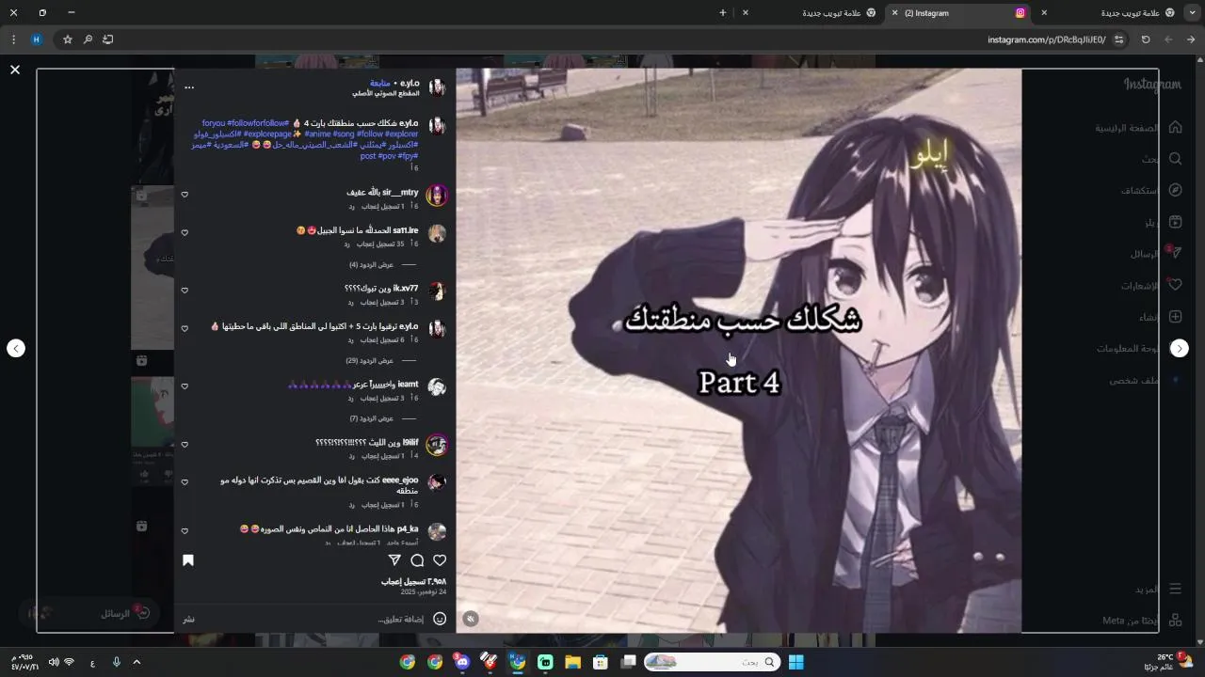Open #anime hashtag in caption

click(318, 134)
